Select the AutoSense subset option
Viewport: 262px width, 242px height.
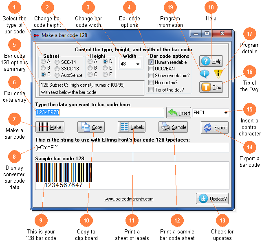(x=57, y=75)
